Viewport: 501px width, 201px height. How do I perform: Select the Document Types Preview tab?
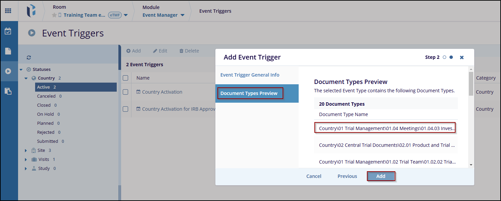(249, 93)
